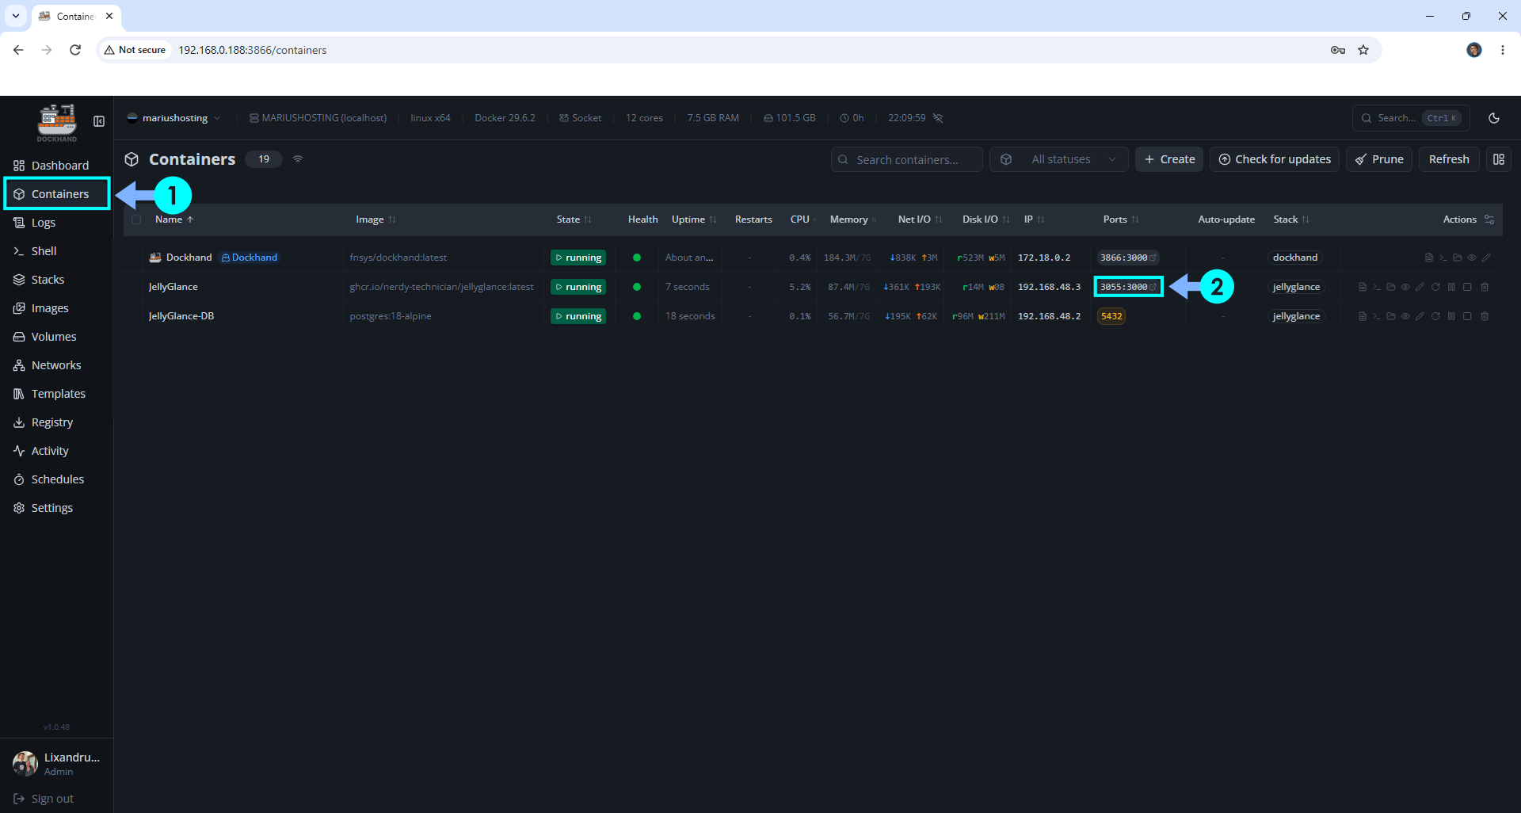The width and height of the screenshot is (1521, 813).
Task: Inspect the JellyGlance container eye icon
Action: [x=1405, y=287]
